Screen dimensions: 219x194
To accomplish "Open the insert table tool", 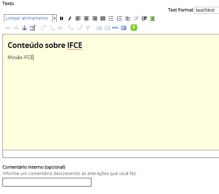I will 33,28.
